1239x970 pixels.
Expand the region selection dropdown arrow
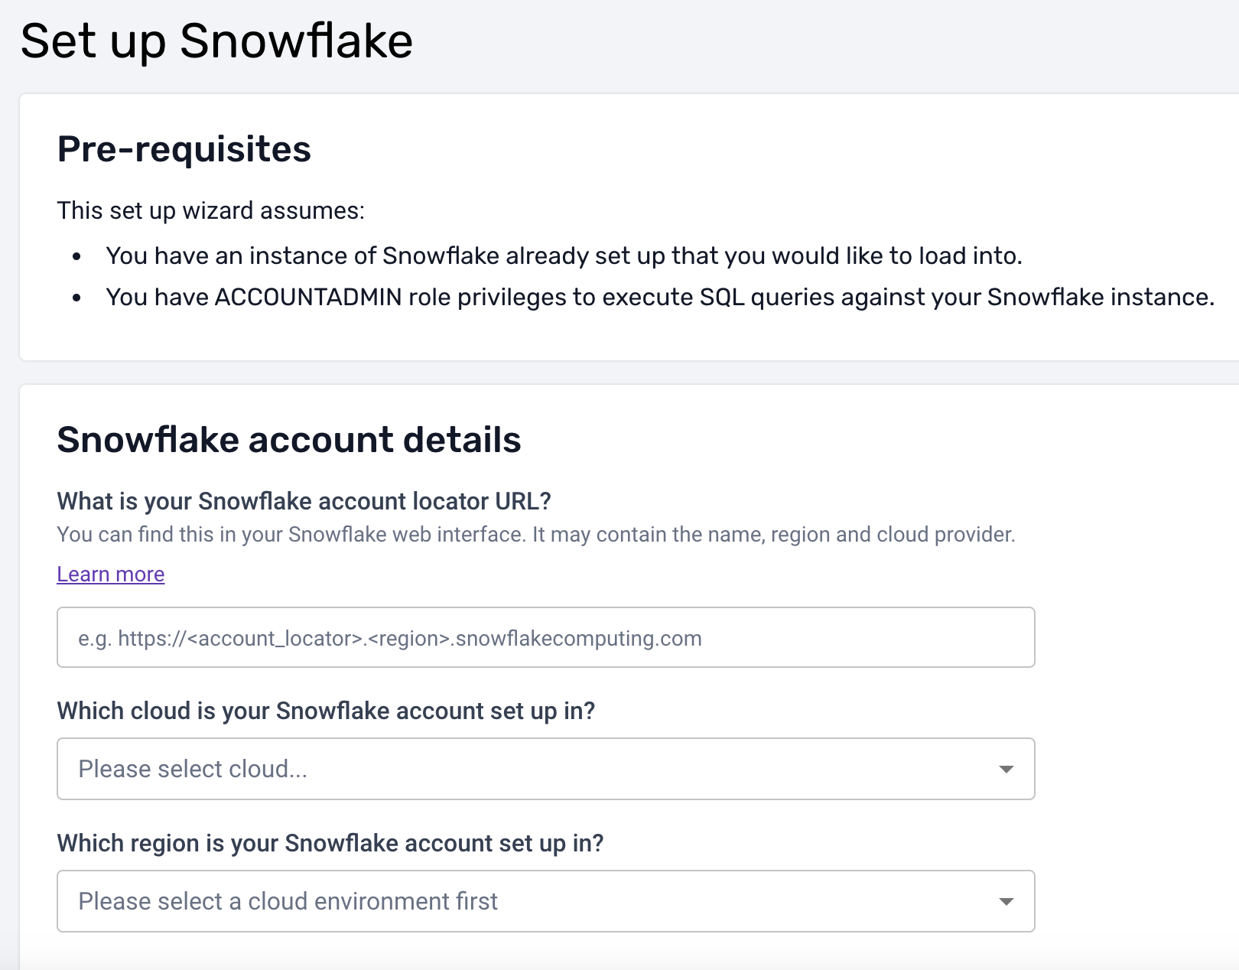click(1006, 901)
